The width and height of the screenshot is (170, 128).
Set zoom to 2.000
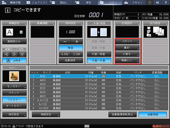click(x=77, y=54)
